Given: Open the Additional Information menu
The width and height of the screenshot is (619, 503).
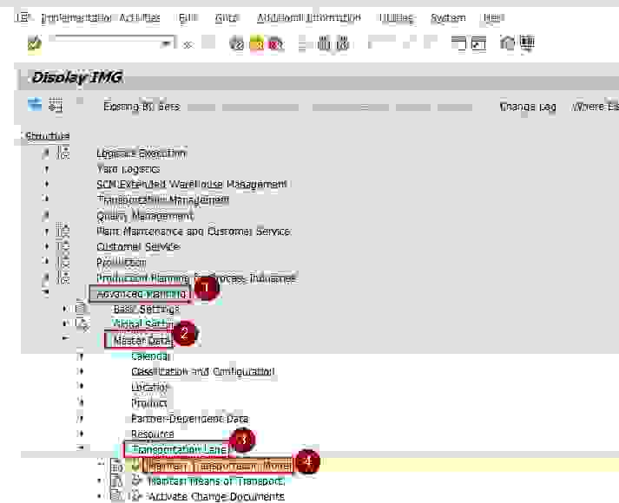Looking at the screenshot, I should tap(309, 17).
